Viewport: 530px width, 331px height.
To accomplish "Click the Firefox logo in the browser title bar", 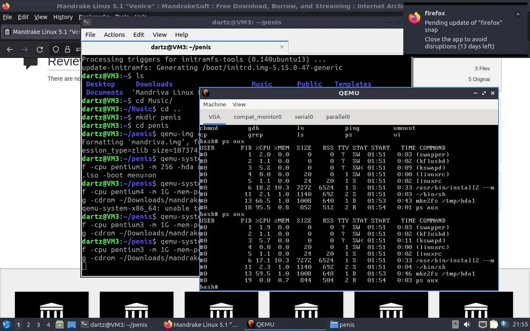I will click(x=5, y=6).
